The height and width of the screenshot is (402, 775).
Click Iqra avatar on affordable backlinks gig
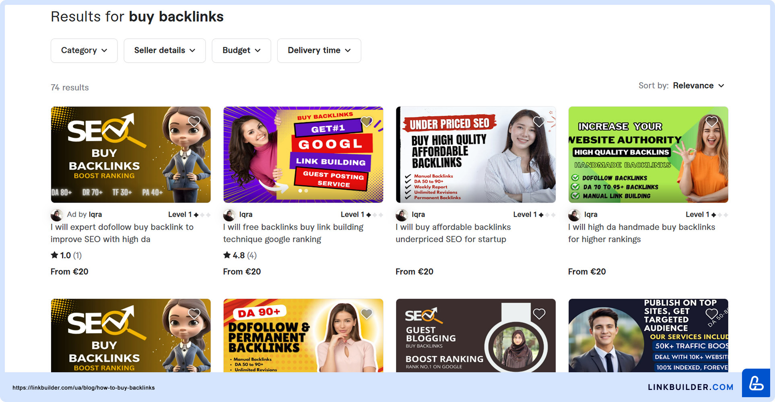(x=402, y=215)
